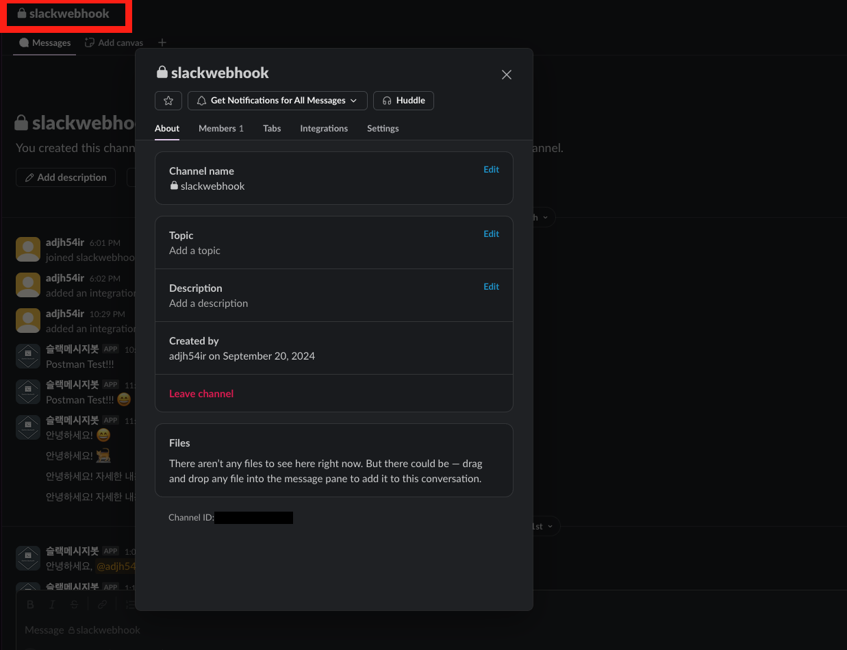The height and width of the screenshot is (650, 847).
Task: Click adjh54ir avatar on the 6:01 PM message
Action: [28, 249]
